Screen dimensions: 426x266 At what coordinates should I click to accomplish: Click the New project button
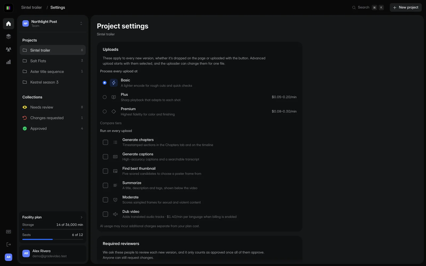[406, 7]
